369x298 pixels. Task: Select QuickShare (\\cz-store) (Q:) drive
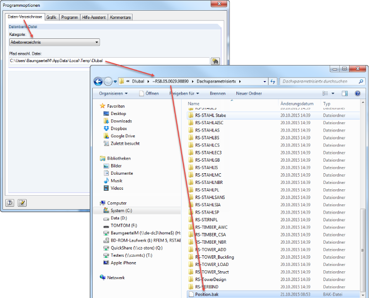pos(133,248)
